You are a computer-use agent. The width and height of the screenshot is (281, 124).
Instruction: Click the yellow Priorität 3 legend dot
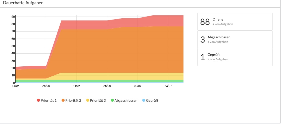(88, 100)
